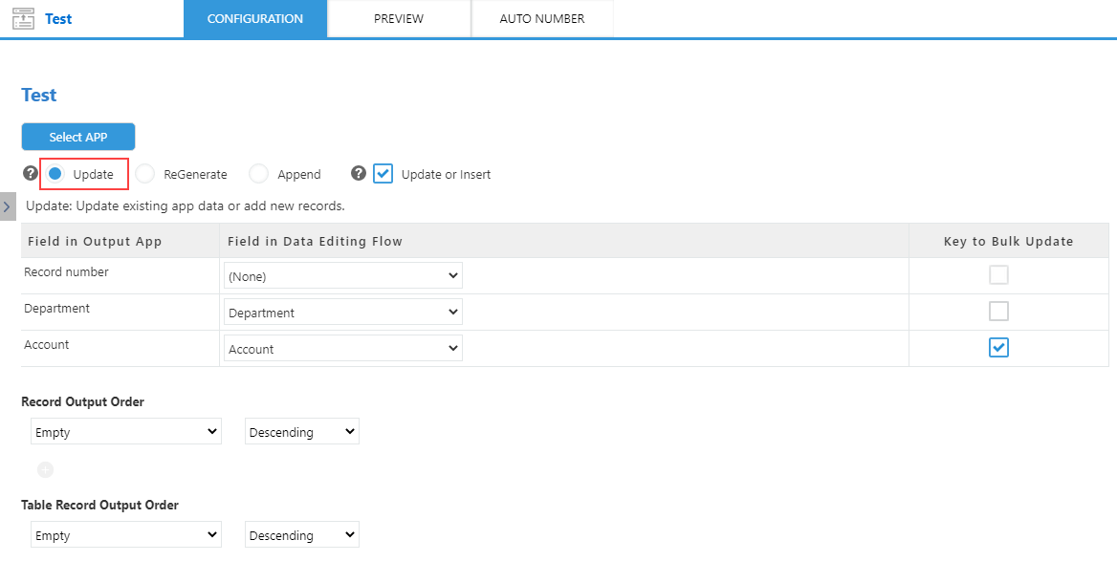The height and width of the screenshot is (562, 1117).
Task: Click the Test app icon in header
Action: [x=24, y=18]
